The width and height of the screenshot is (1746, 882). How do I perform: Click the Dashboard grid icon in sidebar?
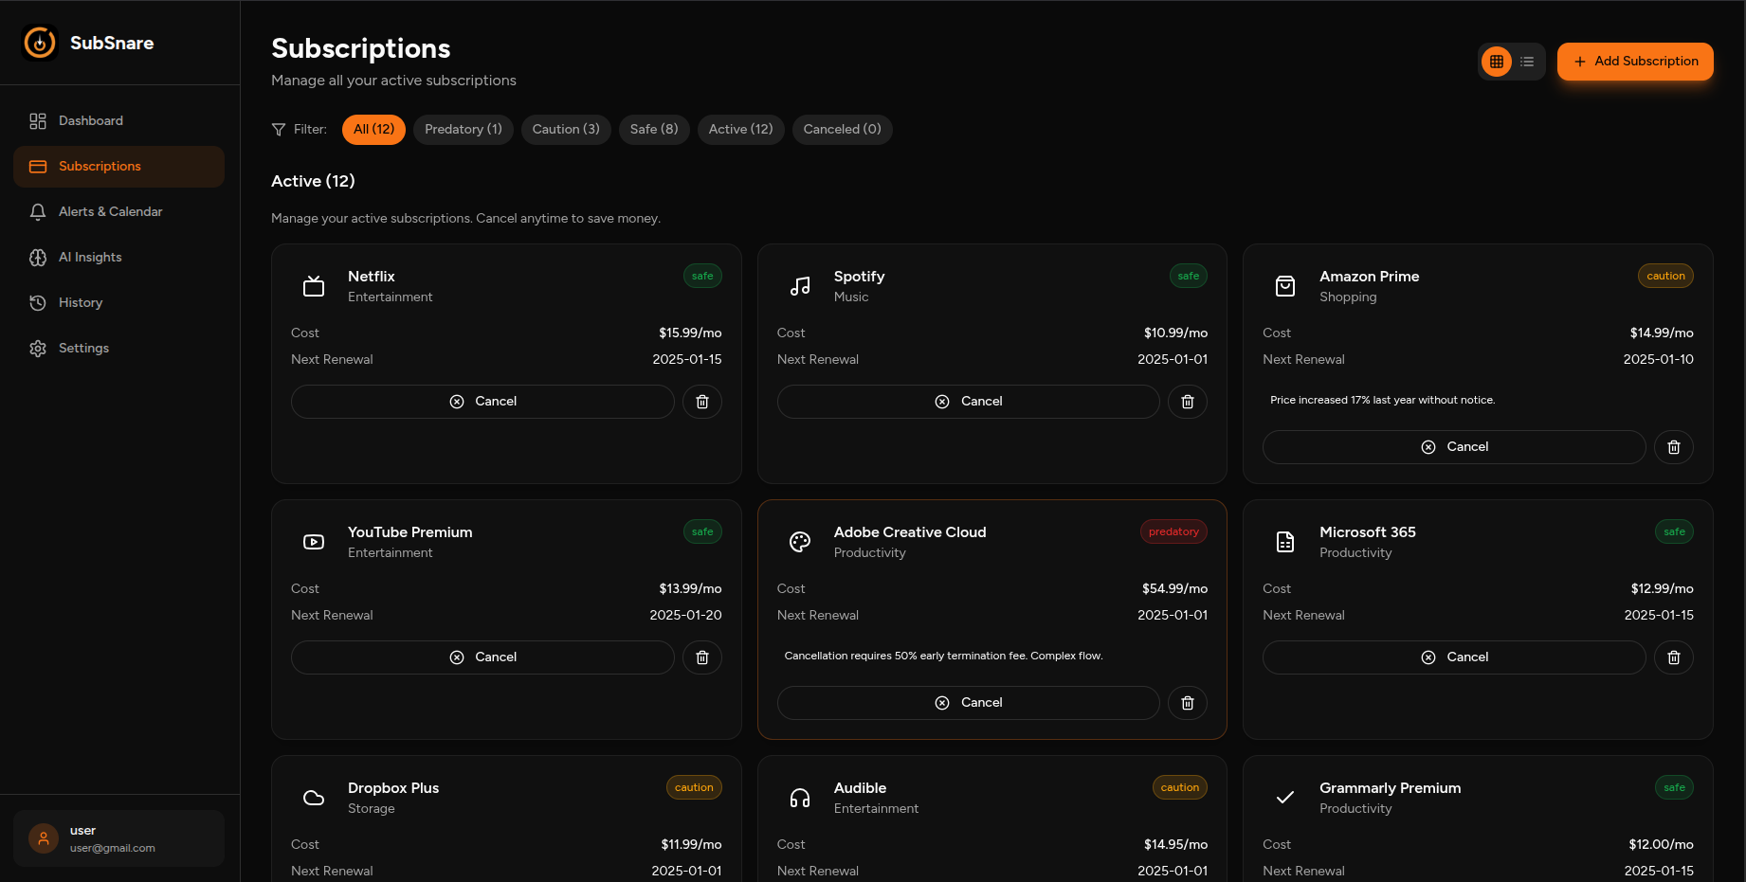[x=38, y=121]
